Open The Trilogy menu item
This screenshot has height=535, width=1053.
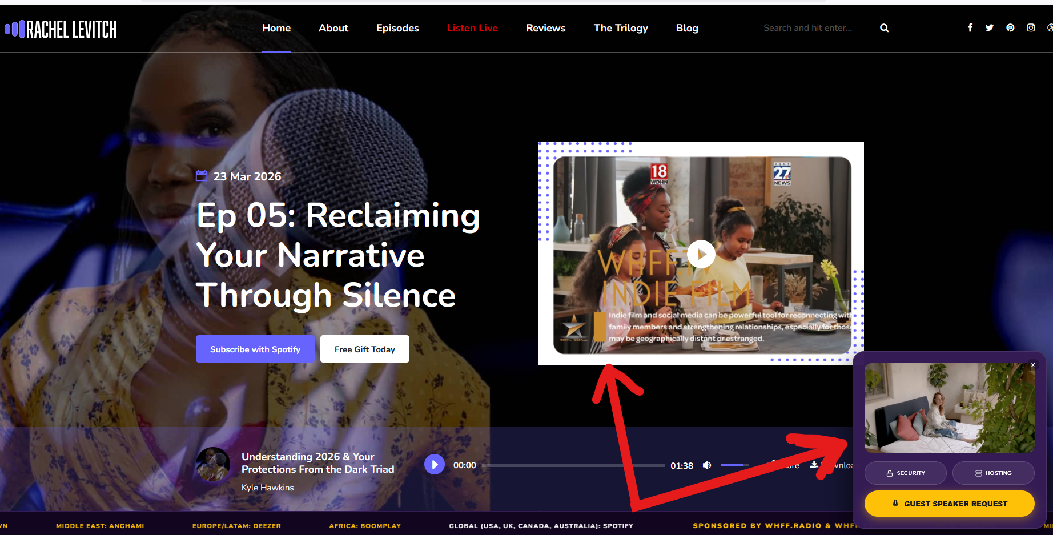click(621, 28)
